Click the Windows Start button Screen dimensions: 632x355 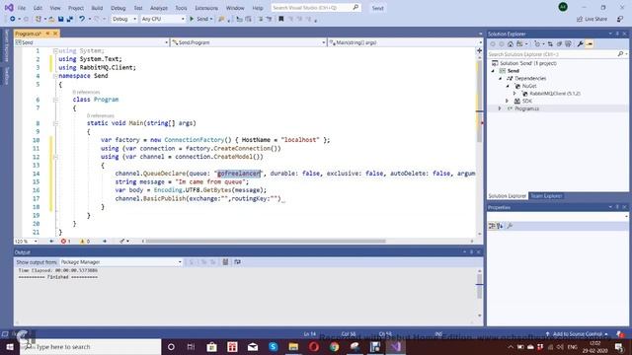(x=10, y=346)
